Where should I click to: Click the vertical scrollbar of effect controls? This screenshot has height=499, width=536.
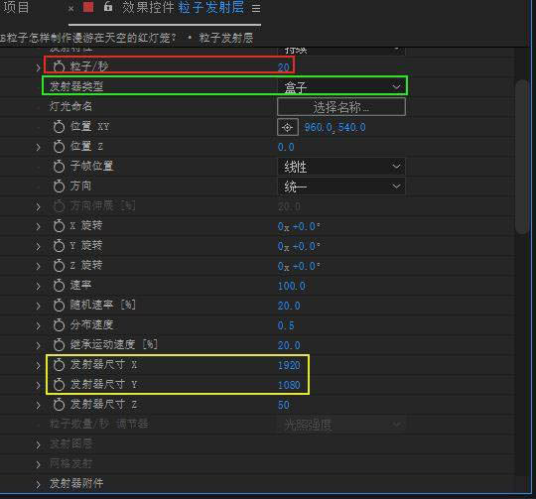click(522, 157)
